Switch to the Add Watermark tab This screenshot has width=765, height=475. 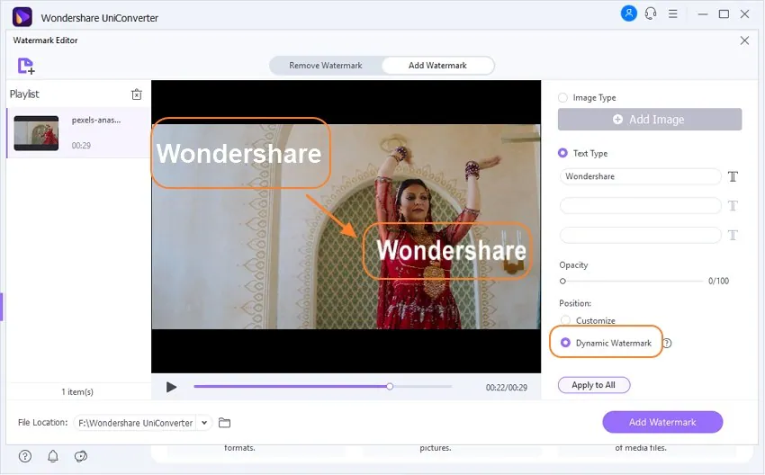(437, 66)
